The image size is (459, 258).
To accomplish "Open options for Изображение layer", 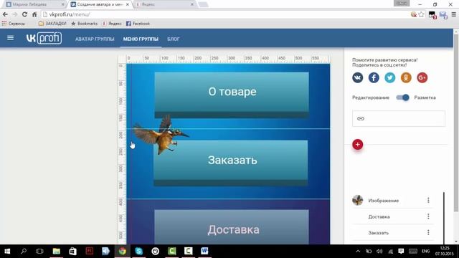I will 428,200.
